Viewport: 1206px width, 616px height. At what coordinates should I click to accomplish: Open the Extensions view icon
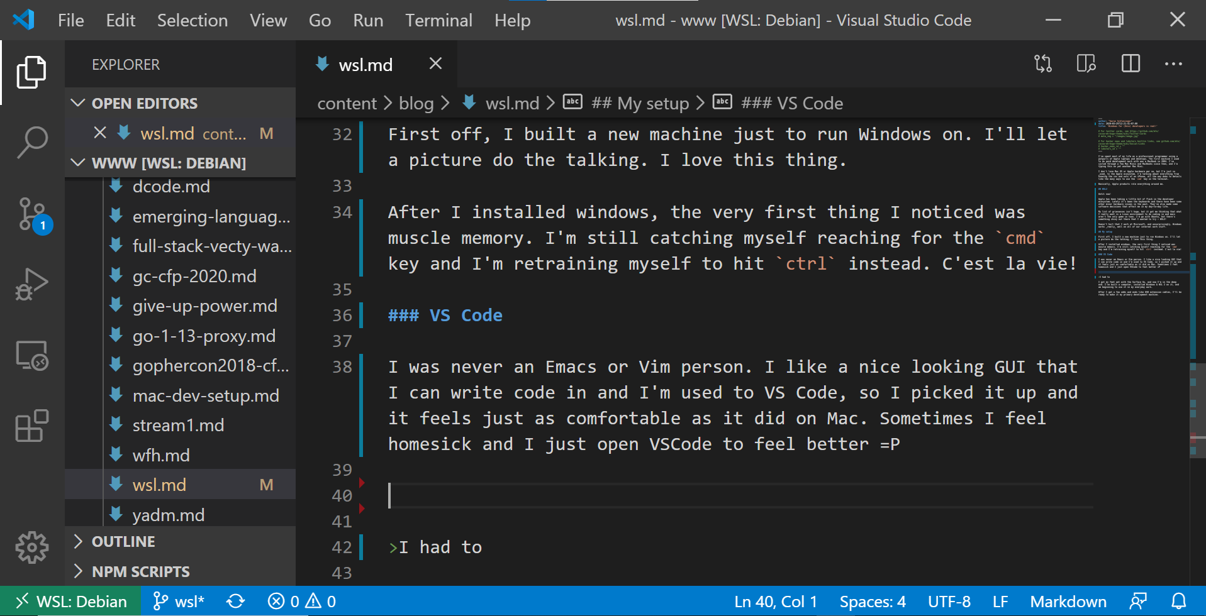pos(31,426)
